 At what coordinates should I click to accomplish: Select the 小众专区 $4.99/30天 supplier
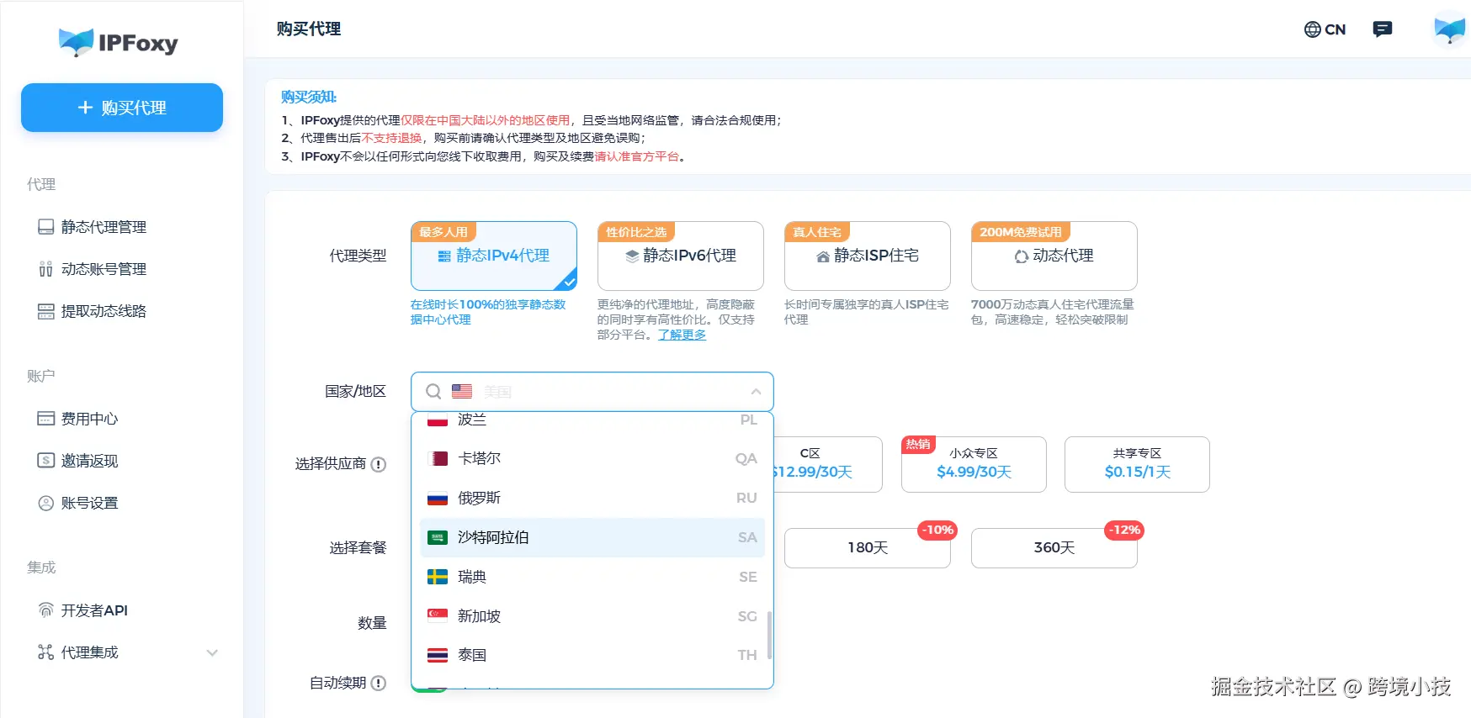[x=974, y=464]
